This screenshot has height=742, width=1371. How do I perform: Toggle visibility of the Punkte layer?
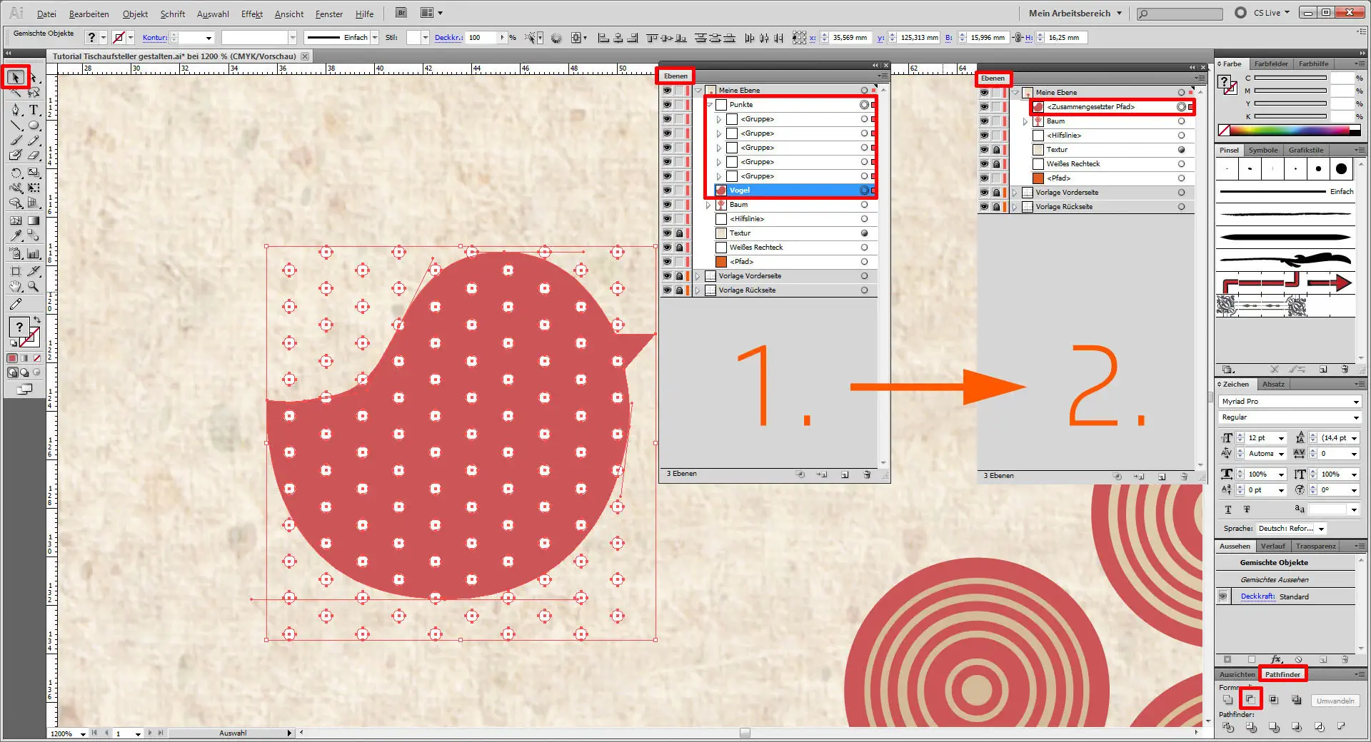tap(667, 105)
